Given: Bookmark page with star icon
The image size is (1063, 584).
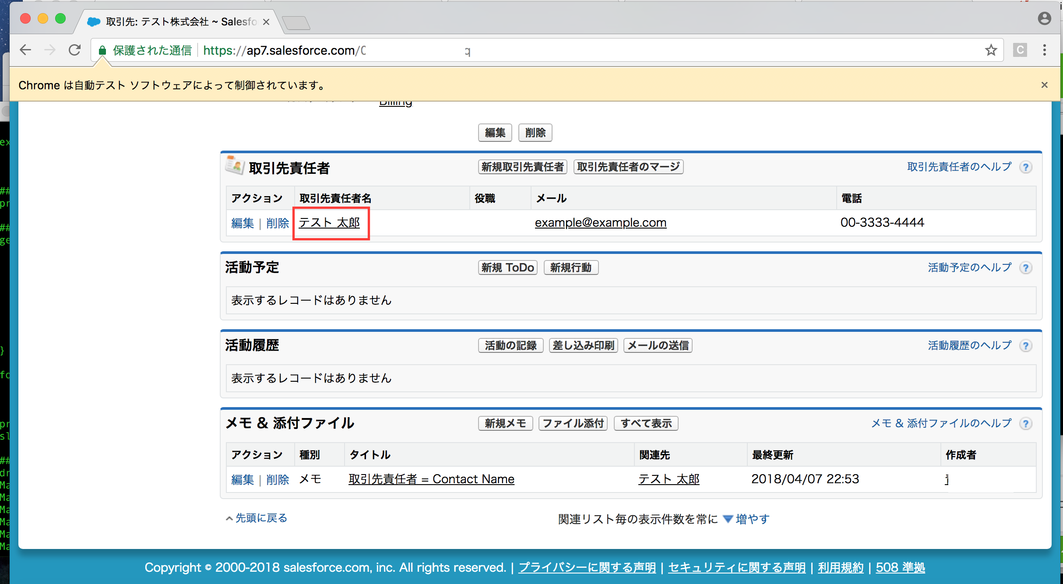Looking at the screenshot, I should (x=991, y=50).
